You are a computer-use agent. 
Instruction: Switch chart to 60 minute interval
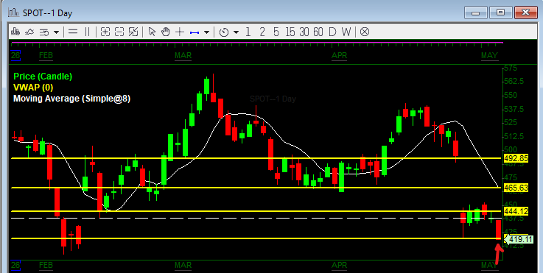coord(318,32)
